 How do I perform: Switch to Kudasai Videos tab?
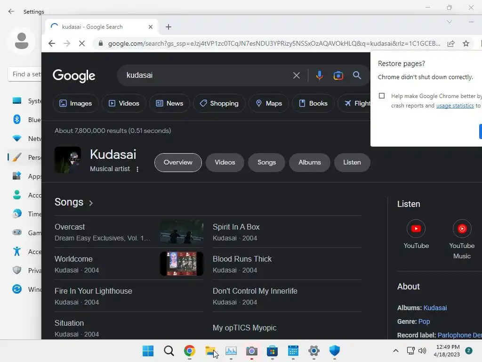pos(225,163)
